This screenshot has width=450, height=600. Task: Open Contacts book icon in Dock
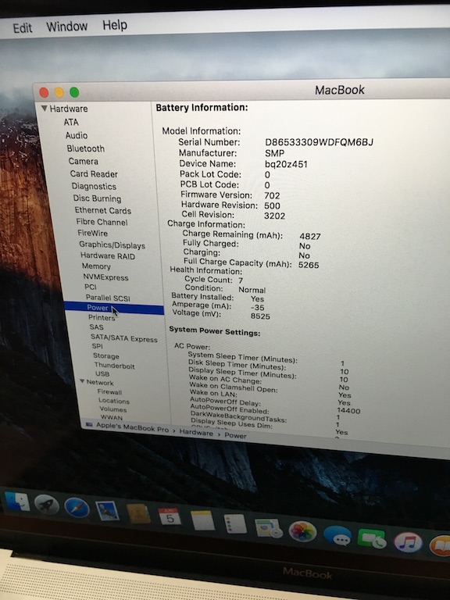coord(138,514)
